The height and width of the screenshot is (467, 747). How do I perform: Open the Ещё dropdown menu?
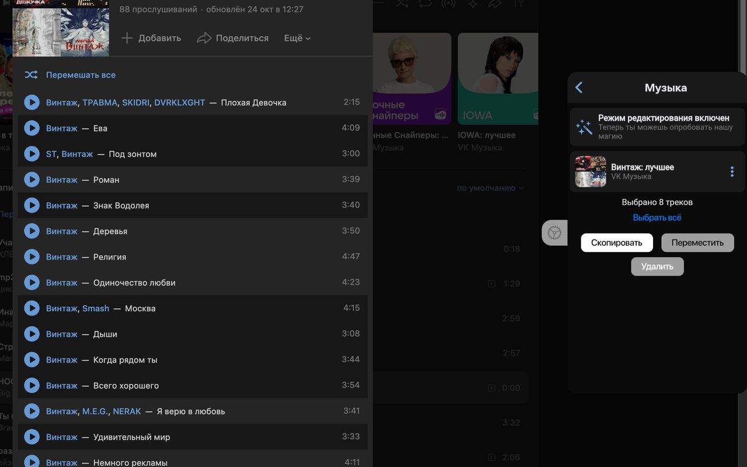(x=297, y=38)
